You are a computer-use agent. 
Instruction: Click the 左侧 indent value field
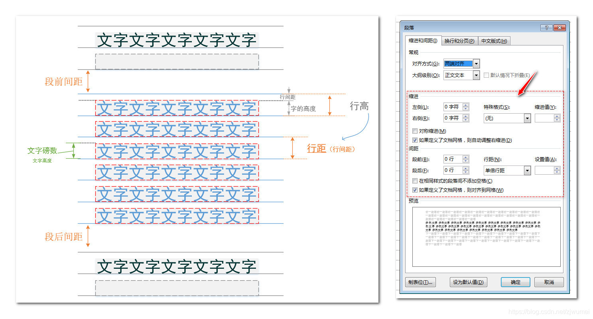click(x=453, y=107)
